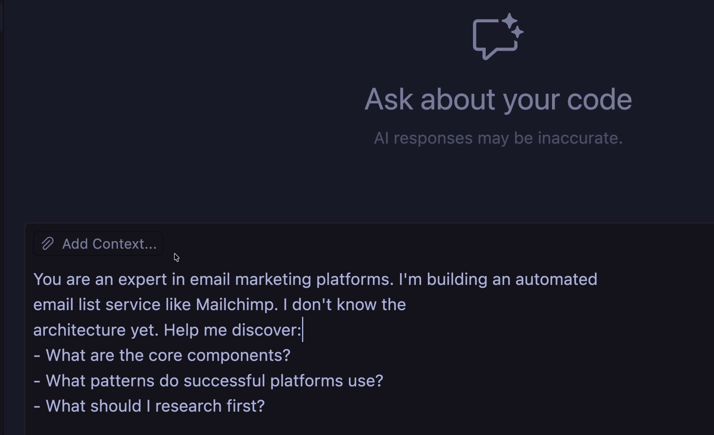714x435 pixels.
Task: Click the "Ask about your code" heading
Action: [498, 99]
